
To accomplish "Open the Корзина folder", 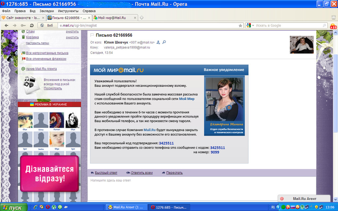I will [32, 37].
